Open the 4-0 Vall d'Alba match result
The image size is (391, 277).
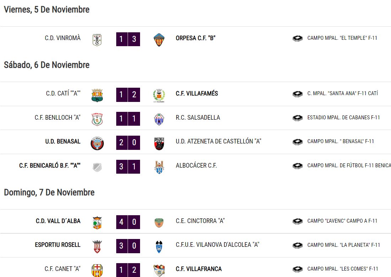pos(128,222)
